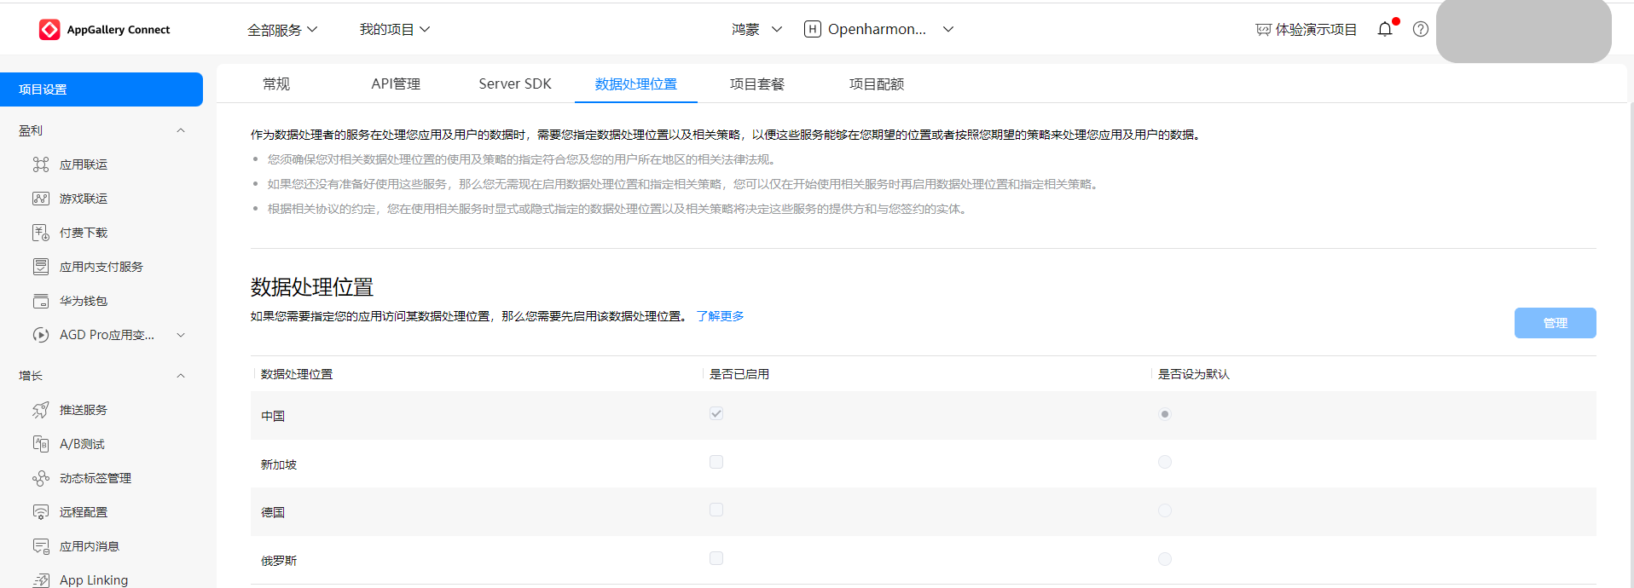This screenshot has width=1634, height=588.
Task: Click the 应用内支付服务 sidebar icon
Action: click(41, 267)
